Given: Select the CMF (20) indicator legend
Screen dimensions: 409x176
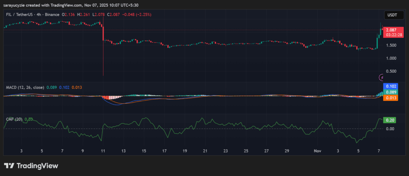Looking at the screenshot, I should click(x=14, y=119).
